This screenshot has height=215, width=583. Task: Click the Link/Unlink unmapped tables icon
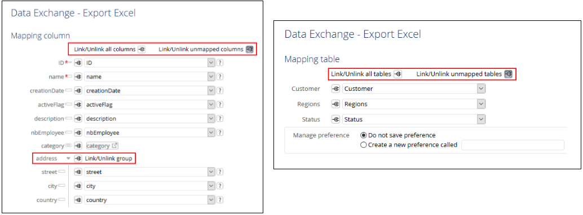point(508,74)
